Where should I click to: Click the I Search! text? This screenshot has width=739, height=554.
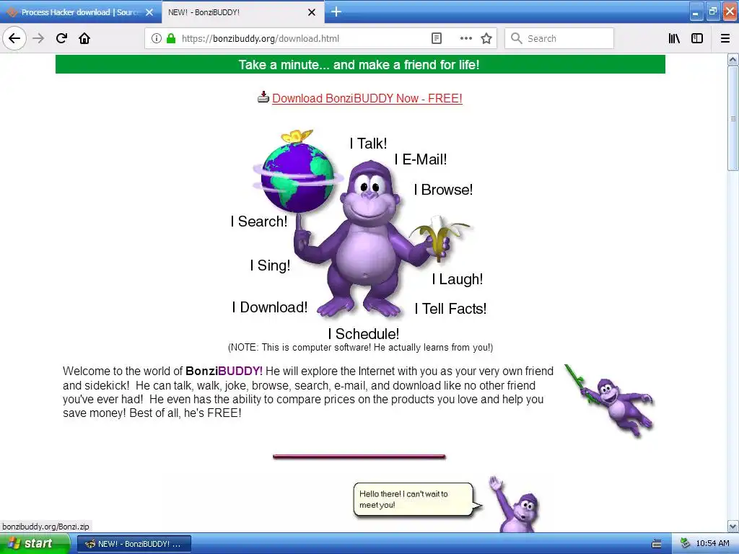[259, 221]
